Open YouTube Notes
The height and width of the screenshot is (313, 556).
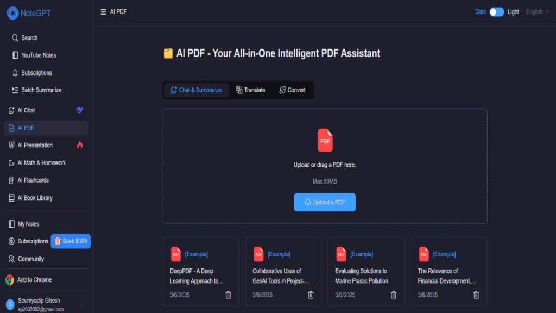[34, 55]
